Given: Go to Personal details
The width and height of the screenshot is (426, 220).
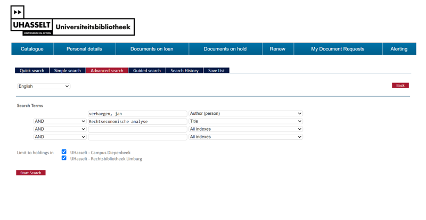Looking at the screenshot, I should coord(84,49).
